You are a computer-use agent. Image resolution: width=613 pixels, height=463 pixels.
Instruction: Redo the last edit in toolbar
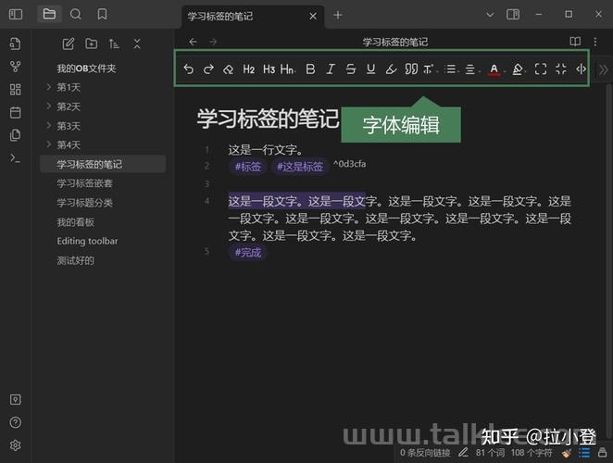tap(208, 69)
